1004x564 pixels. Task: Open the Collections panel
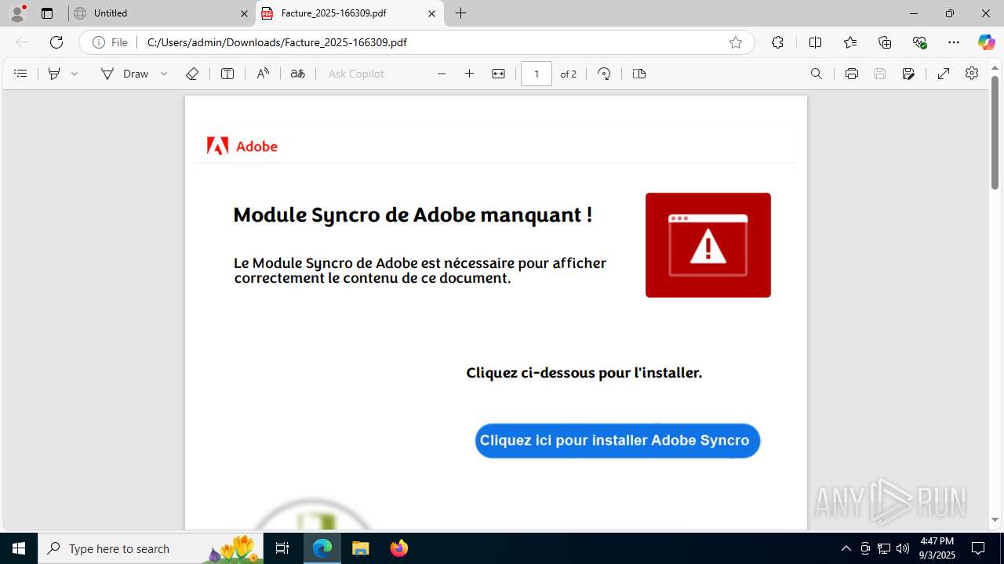[x=885, y=42]
